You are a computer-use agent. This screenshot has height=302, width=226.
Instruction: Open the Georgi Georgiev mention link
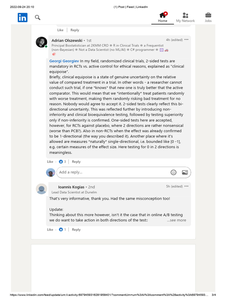point(64,61)
